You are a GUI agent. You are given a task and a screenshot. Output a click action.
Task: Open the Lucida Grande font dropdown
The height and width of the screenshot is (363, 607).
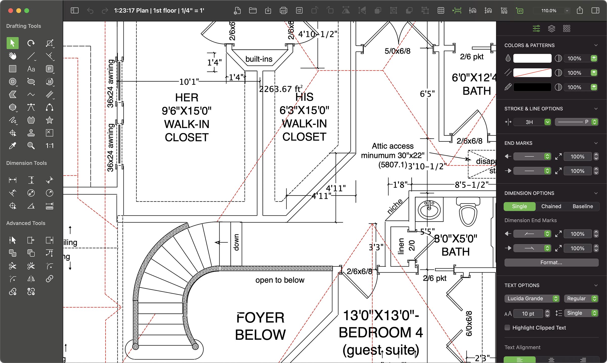531,299
